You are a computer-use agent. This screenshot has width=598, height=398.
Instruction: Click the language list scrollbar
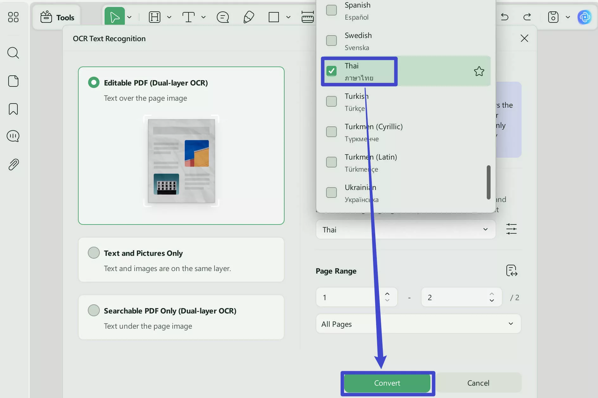tap(488, 182)
